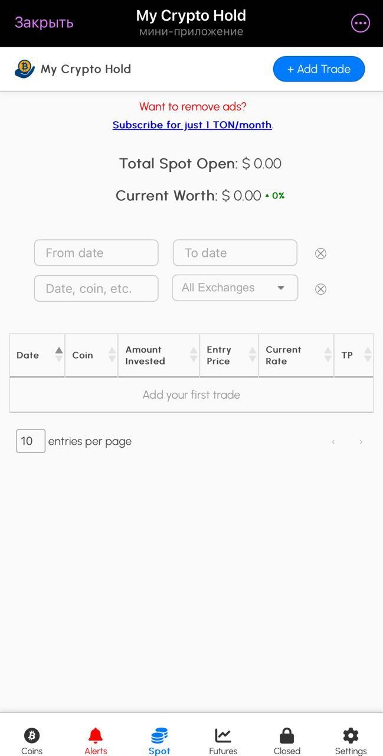383x756 pixels.
Task: Switch to the Spot coins icon
Action: point(159,738)
